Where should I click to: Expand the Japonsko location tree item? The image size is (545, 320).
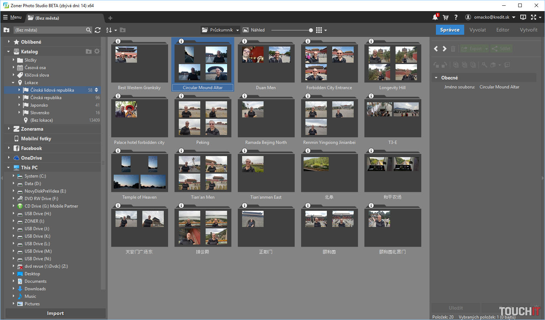coord(19,105)
